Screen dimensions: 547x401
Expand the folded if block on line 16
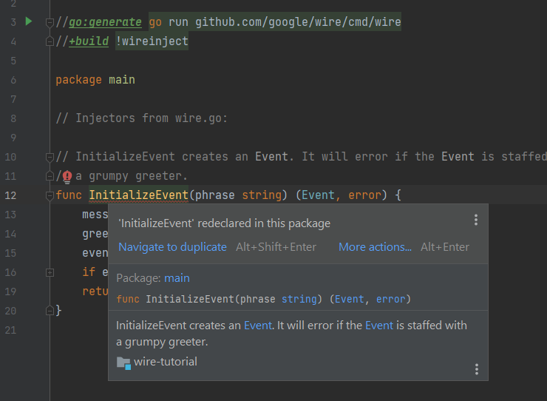[x=50, y=272]
